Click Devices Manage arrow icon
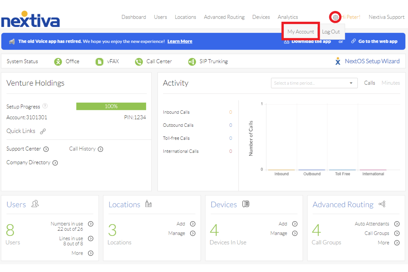Screen dimensions: 408x272 click(x=295, y=233)
